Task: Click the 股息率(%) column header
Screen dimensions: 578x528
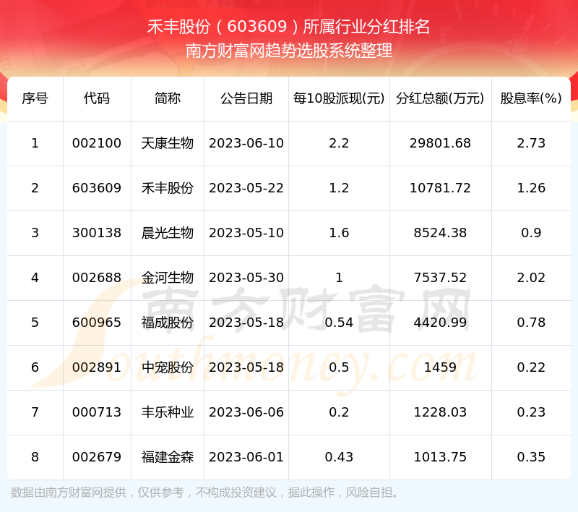Action: click(x=531, y=98)
